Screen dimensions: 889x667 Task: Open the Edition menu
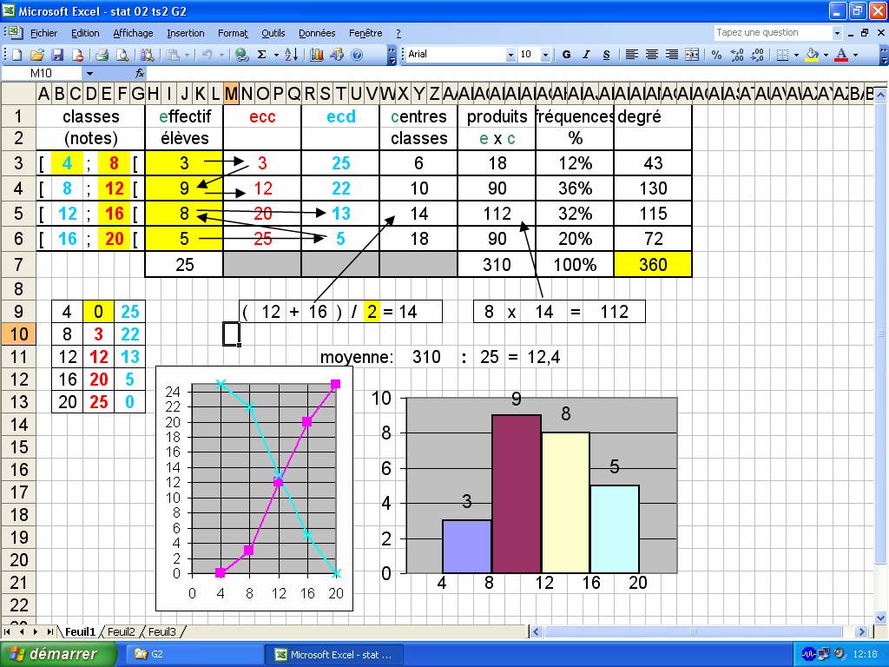point(85,33)
